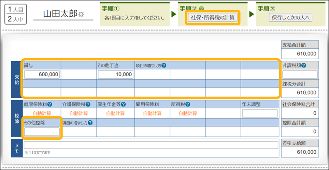329x170 pixels.
Task: Click 保存して次の人へ button
Action: coord(290,18)
